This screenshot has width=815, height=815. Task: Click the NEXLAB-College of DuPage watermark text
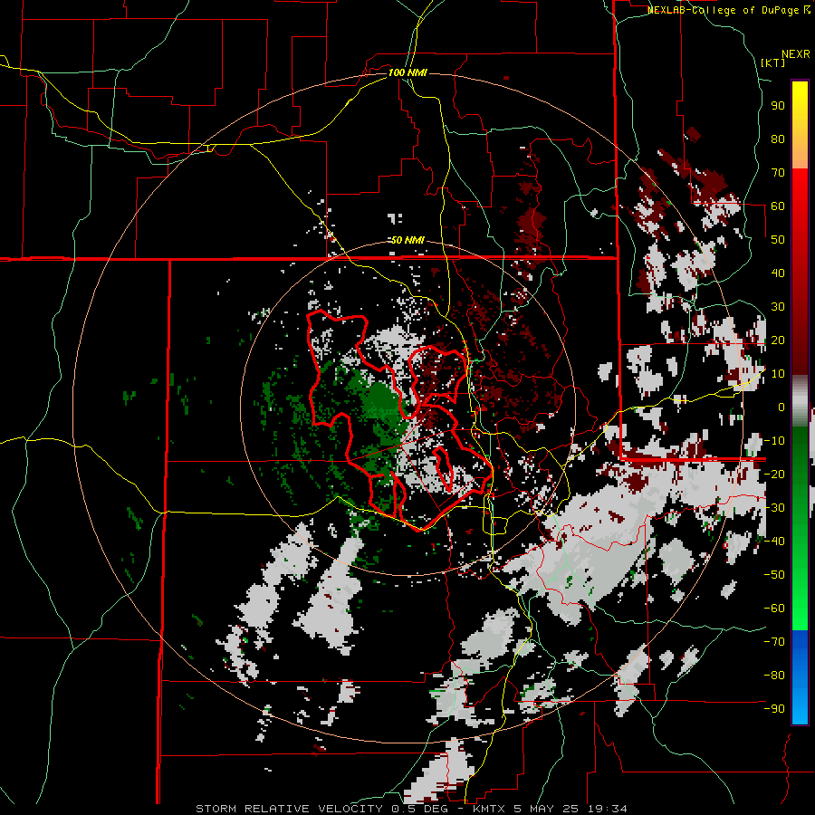[x=725, y=10]
